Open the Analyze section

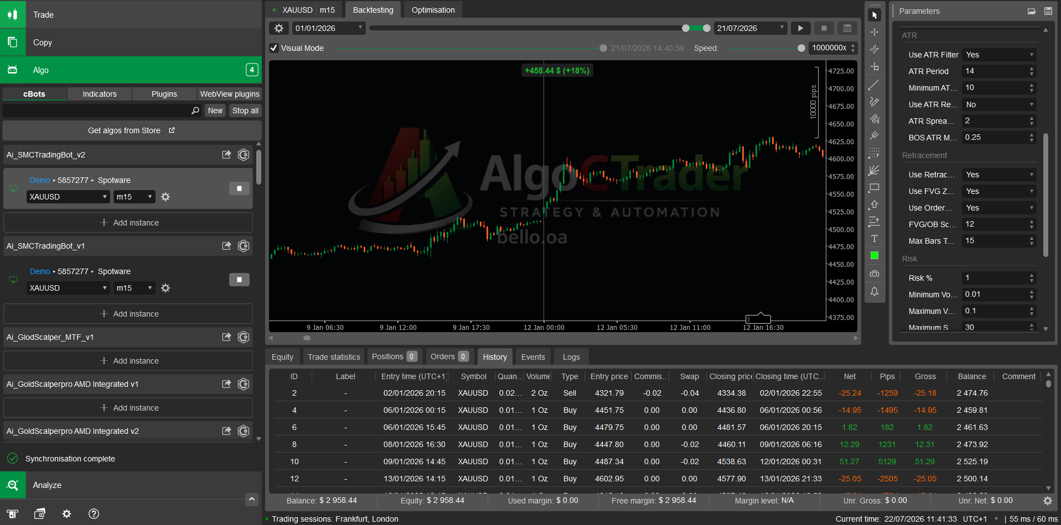click(131, 485)
